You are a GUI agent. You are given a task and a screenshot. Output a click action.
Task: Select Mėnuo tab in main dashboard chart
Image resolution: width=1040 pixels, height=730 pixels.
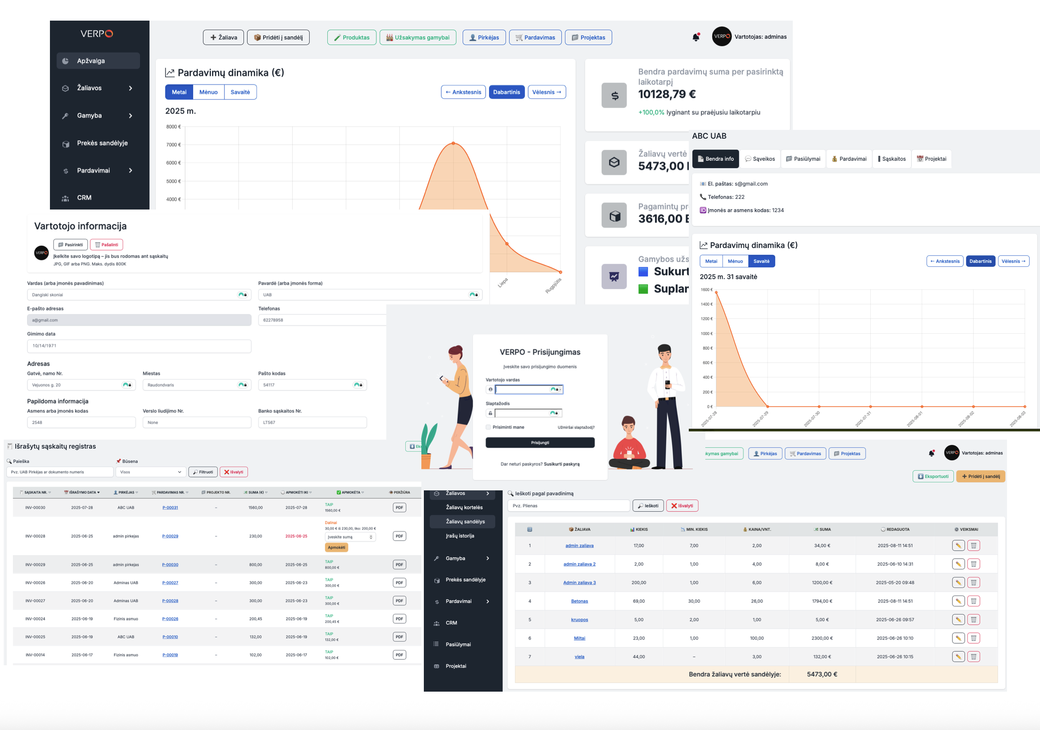(208, 92)
